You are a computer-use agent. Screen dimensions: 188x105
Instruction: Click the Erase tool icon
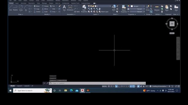click(x=59, y=6)
